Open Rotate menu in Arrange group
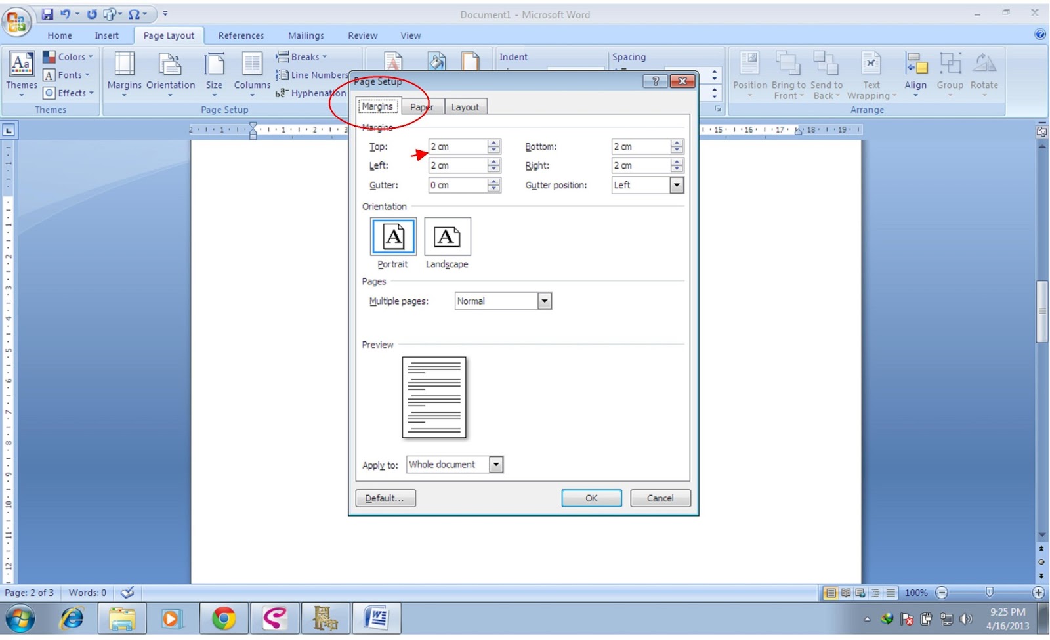Screen dimensions: 1050x640 [984, 75]
